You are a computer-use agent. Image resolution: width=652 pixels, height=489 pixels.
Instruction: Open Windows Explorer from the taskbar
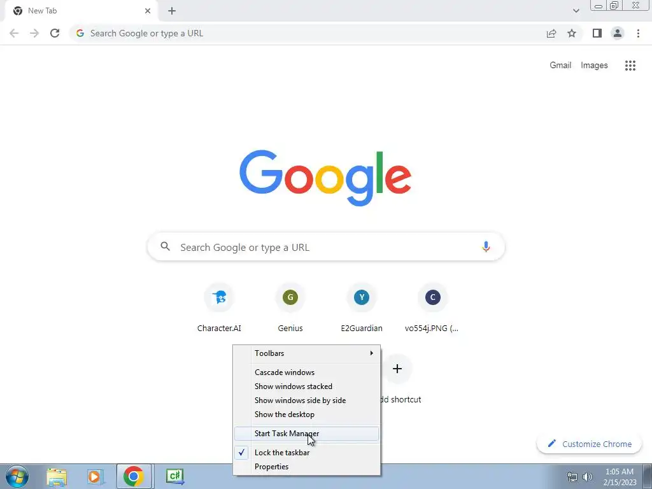tap(57, 476)
